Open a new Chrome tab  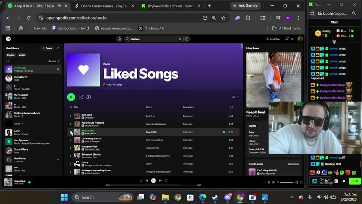click(209, 6)
